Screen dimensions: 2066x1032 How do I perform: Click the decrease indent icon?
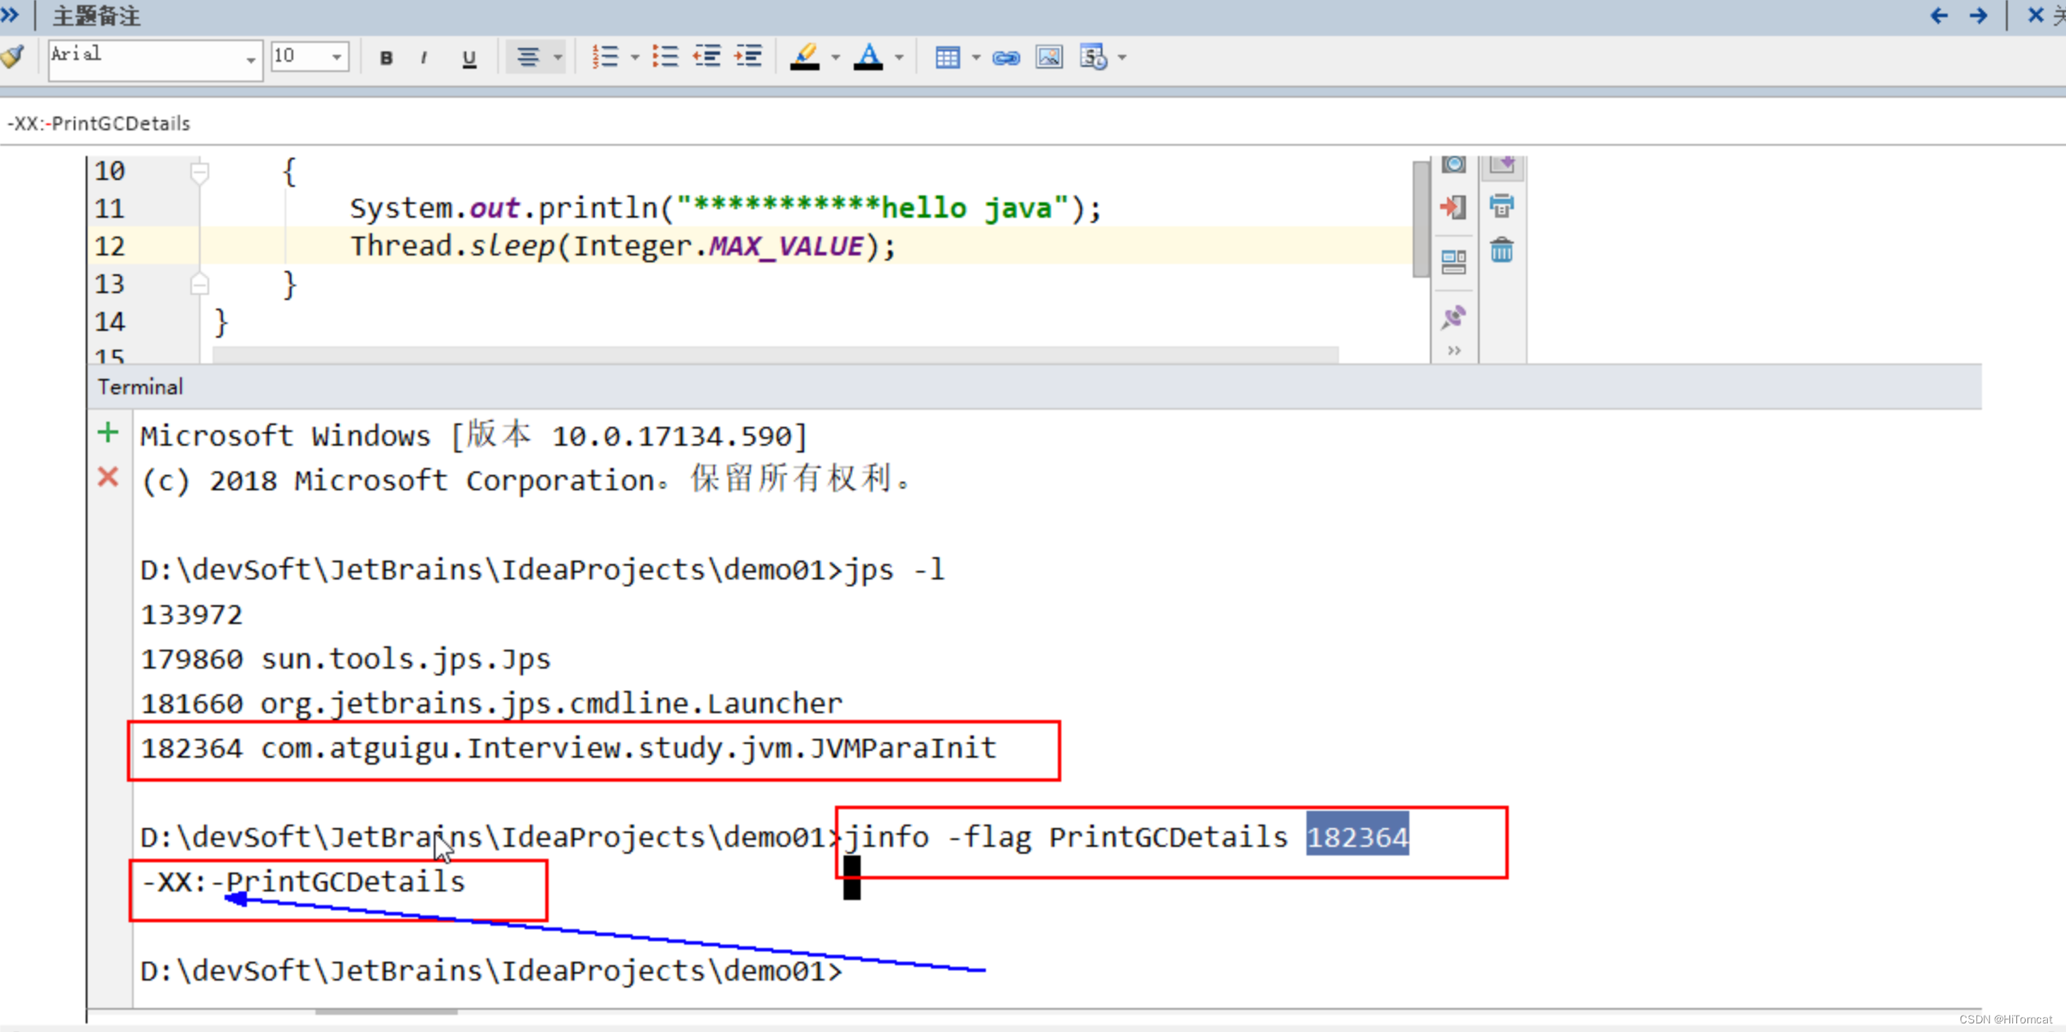[706, 57]
